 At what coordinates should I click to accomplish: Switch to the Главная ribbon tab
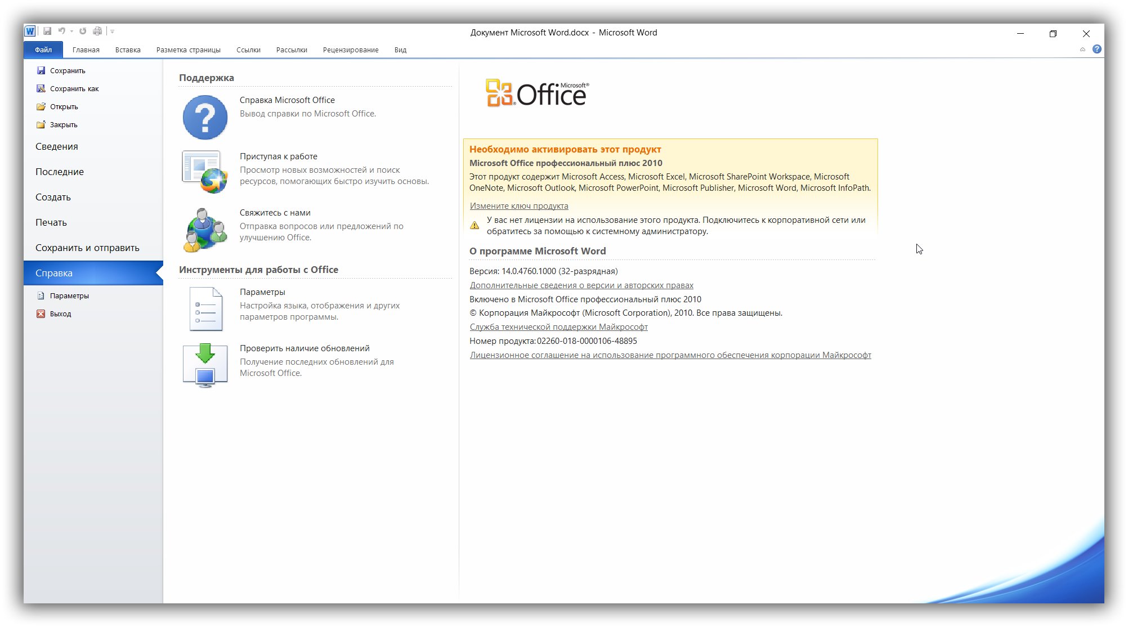pos(86,50)
